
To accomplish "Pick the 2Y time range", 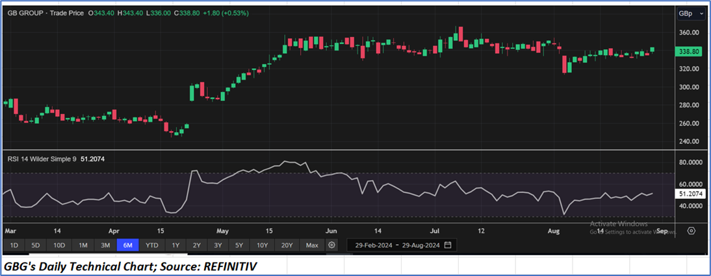I will (x=197, y=245).
